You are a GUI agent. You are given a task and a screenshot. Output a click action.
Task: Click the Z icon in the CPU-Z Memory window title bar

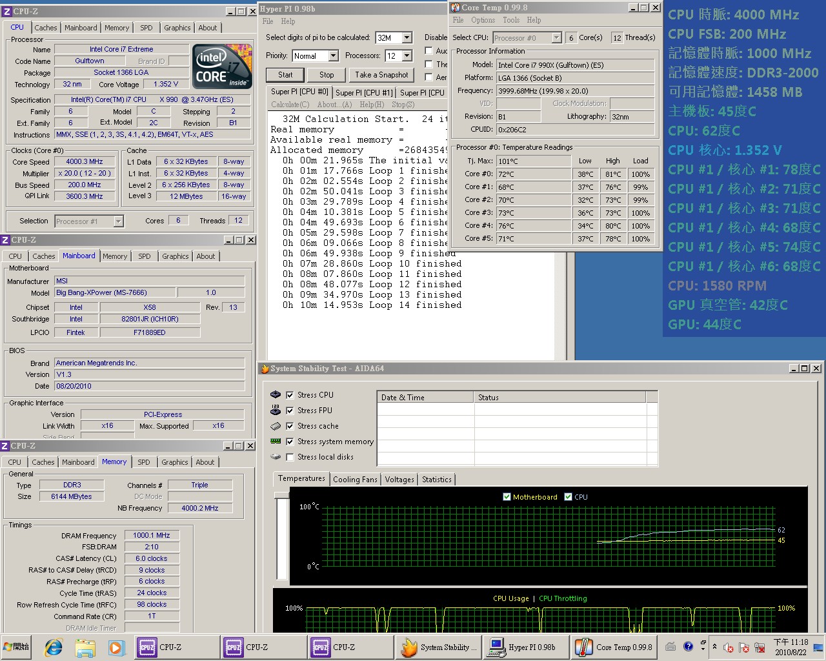click(x=5, y=445)
